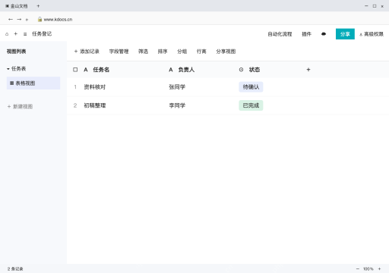The height and width of the screenshot is (273, 389).
Task: Click the text-type icon of 负责人 column
Action: click(x=171, y=70)
